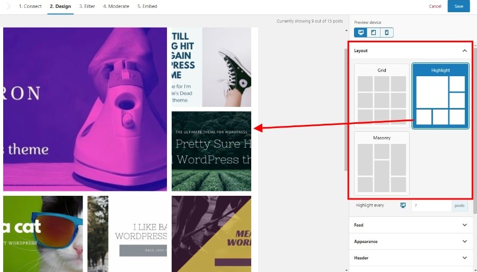Choose the Highlight layout option
477x272 pixels.
440,96
